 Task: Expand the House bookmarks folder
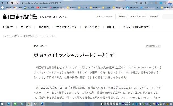click(x=71, y=8)
